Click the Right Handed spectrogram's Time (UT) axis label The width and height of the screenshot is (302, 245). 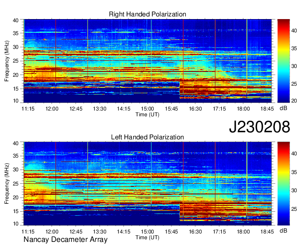click(147, 115)
